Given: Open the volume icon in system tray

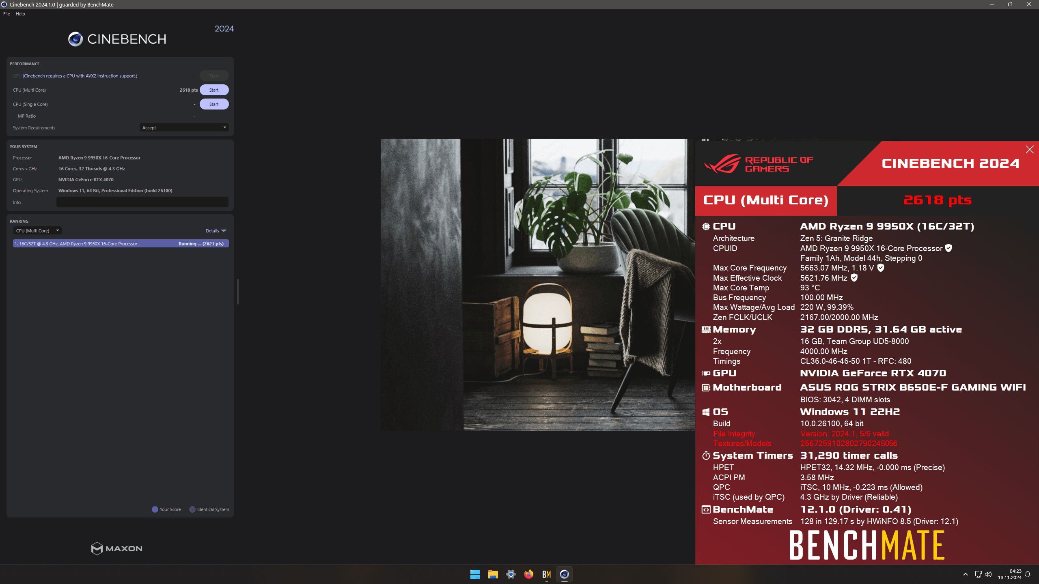Looking at the screenshot, I should click(988, 574).
